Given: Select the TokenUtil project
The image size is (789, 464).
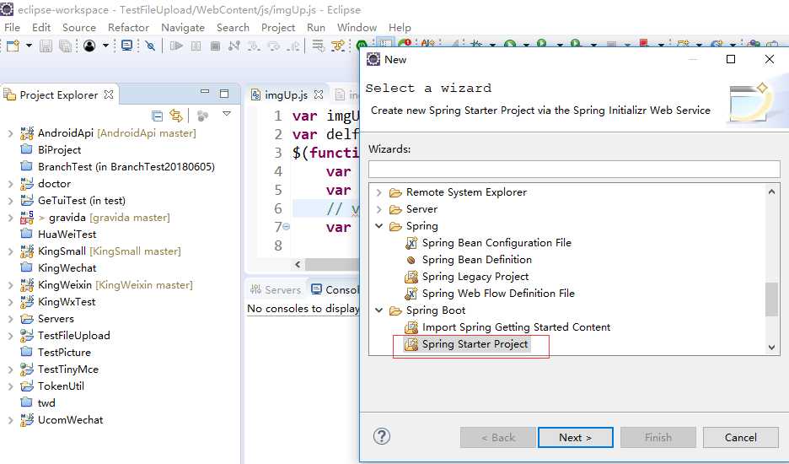Looking at the screenshot, I should click(51, 386).
